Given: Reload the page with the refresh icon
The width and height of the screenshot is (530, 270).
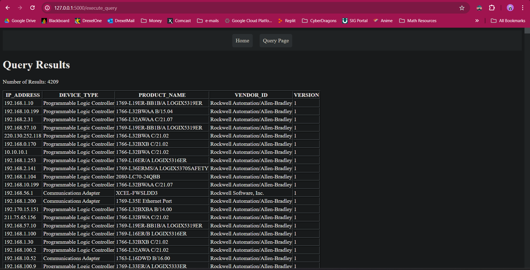Looking at the screenshot, I should click(33, 8).
